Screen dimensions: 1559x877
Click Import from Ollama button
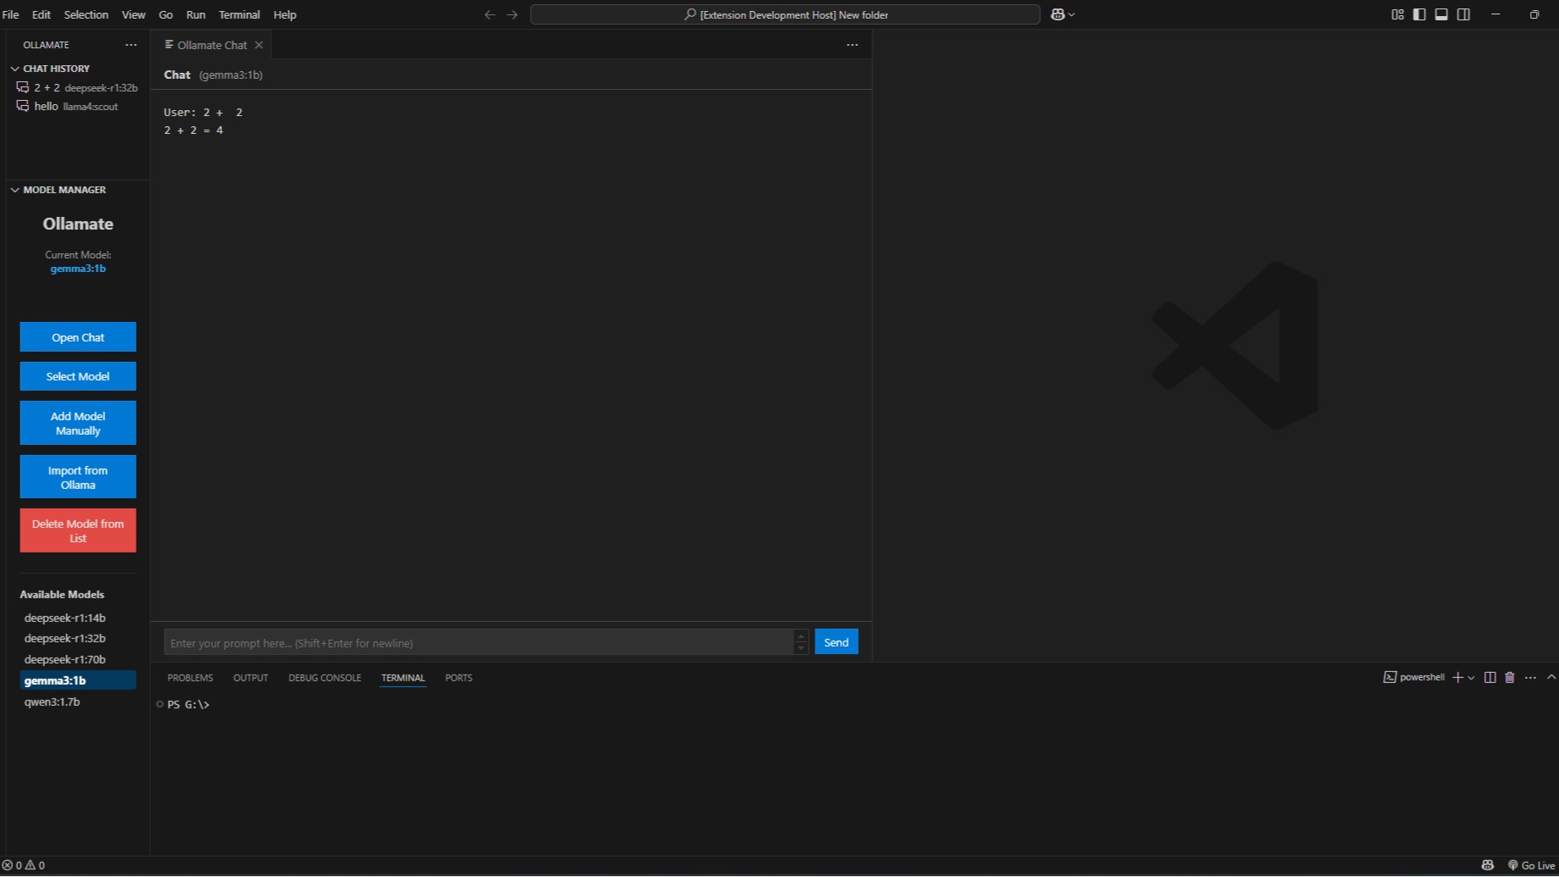pos(78,477)
